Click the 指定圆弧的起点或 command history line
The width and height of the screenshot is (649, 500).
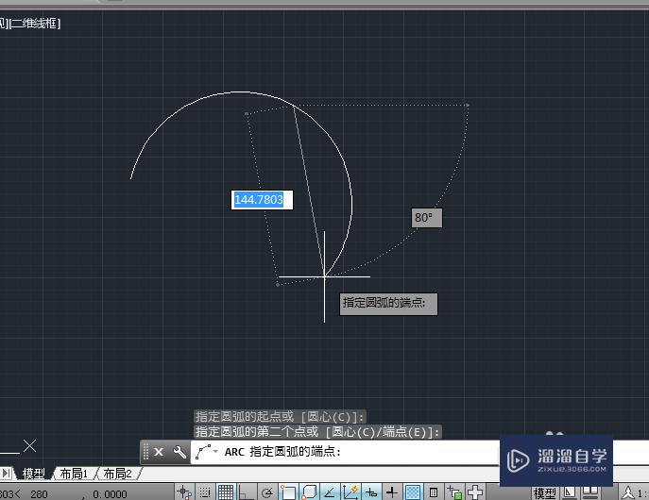point(280,417)
